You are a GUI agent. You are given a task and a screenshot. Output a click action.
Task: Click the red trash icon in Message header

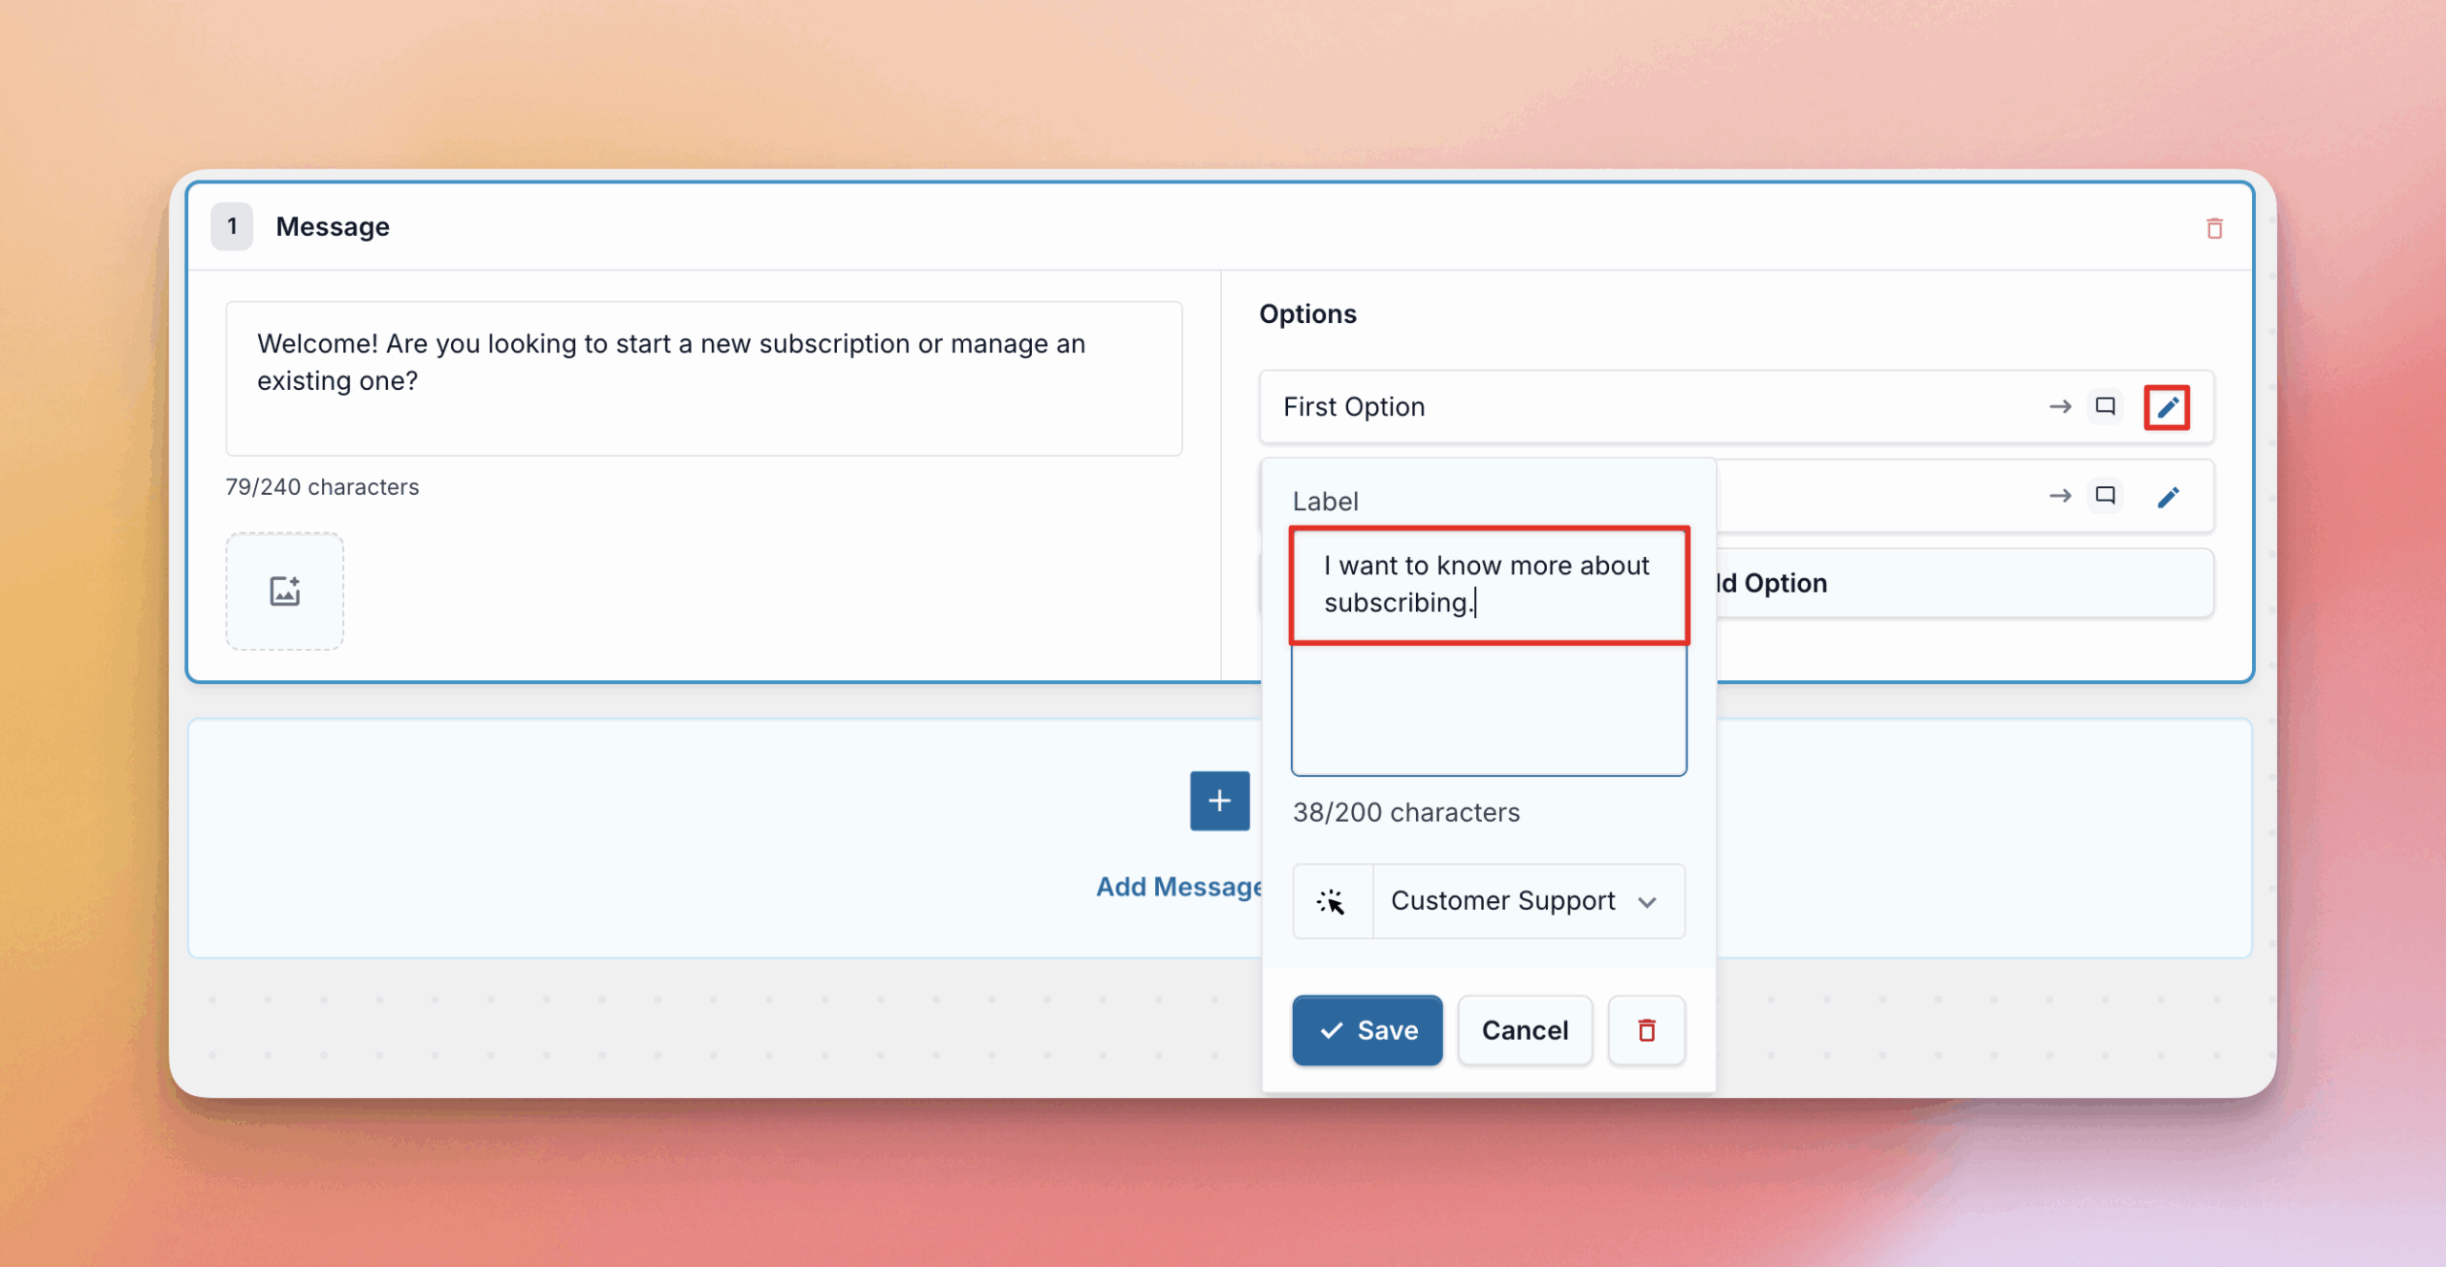[x=2214, y=228]
